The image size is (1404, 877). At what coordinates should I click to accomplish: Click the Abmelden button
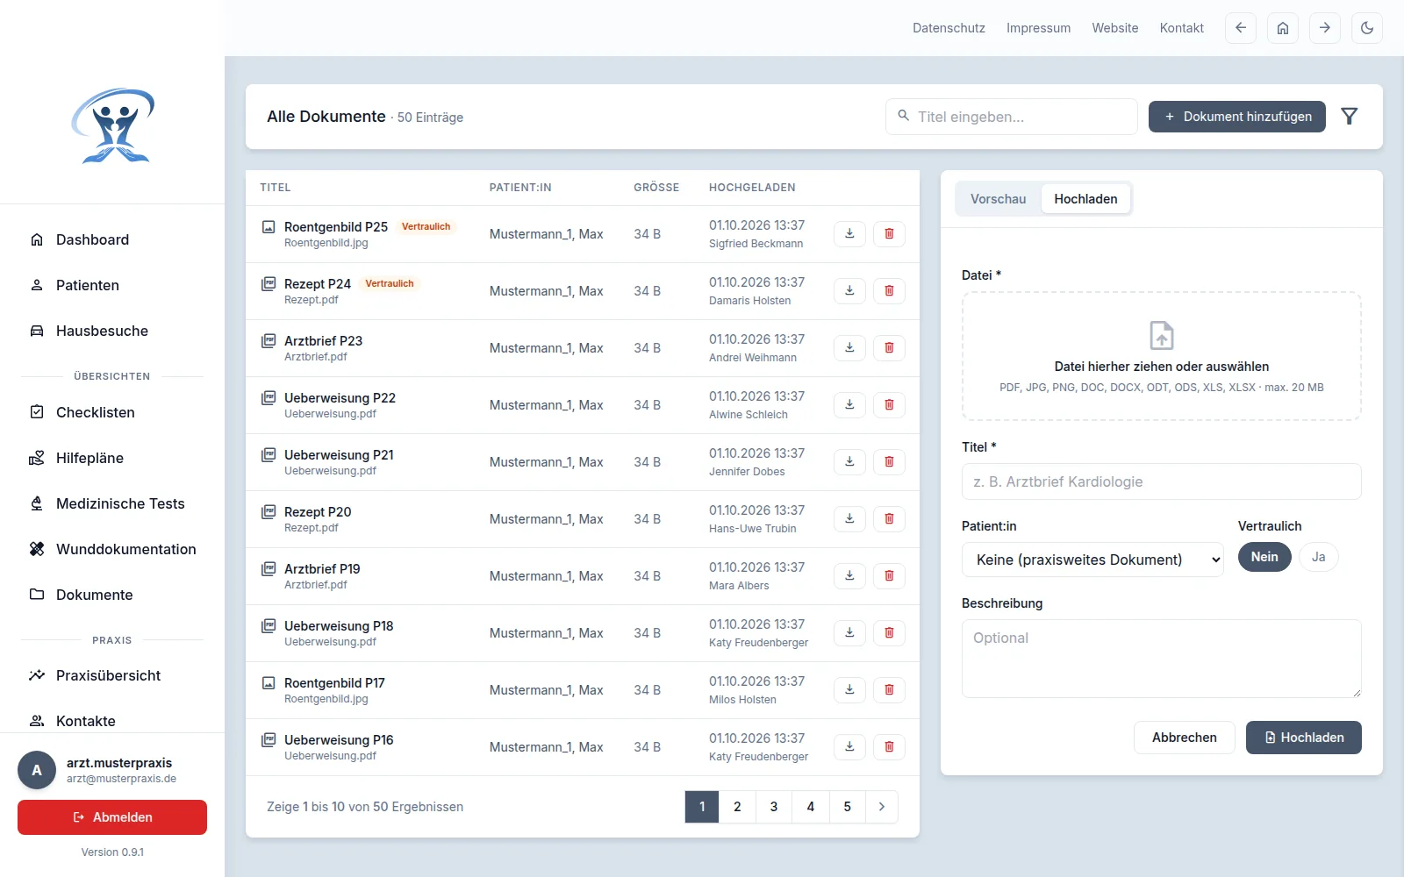pyautogui.click(x=112, y=817)
